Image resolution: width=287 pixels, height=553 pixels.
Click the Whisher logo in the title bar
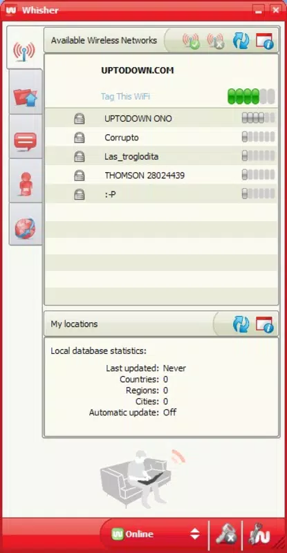coord(11,10)
